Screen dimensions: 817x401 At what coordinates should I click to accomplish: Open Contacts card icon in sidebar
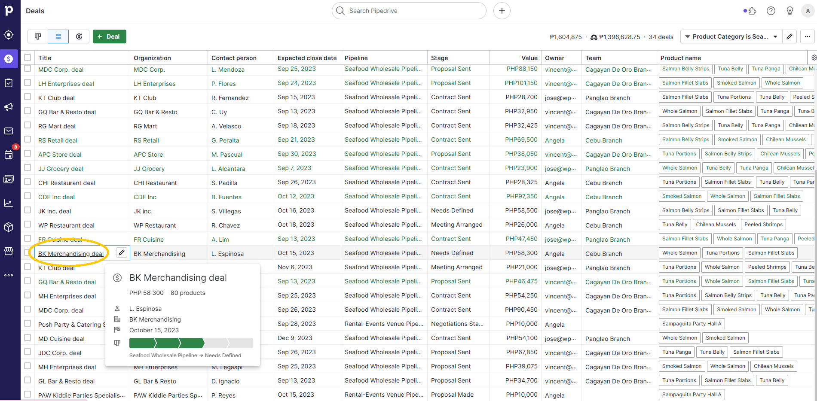9,179
